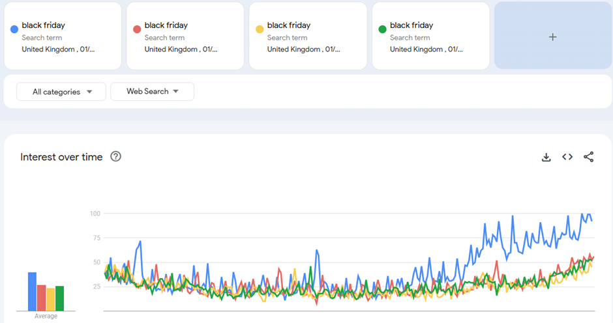
Task: Select the yellow black friday term card
Action: [x=308, y=36]
